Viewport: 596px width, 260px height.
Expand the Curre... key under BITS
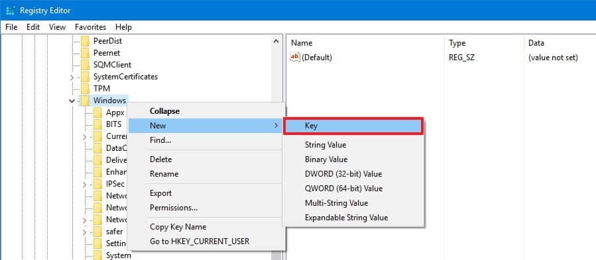85,137
